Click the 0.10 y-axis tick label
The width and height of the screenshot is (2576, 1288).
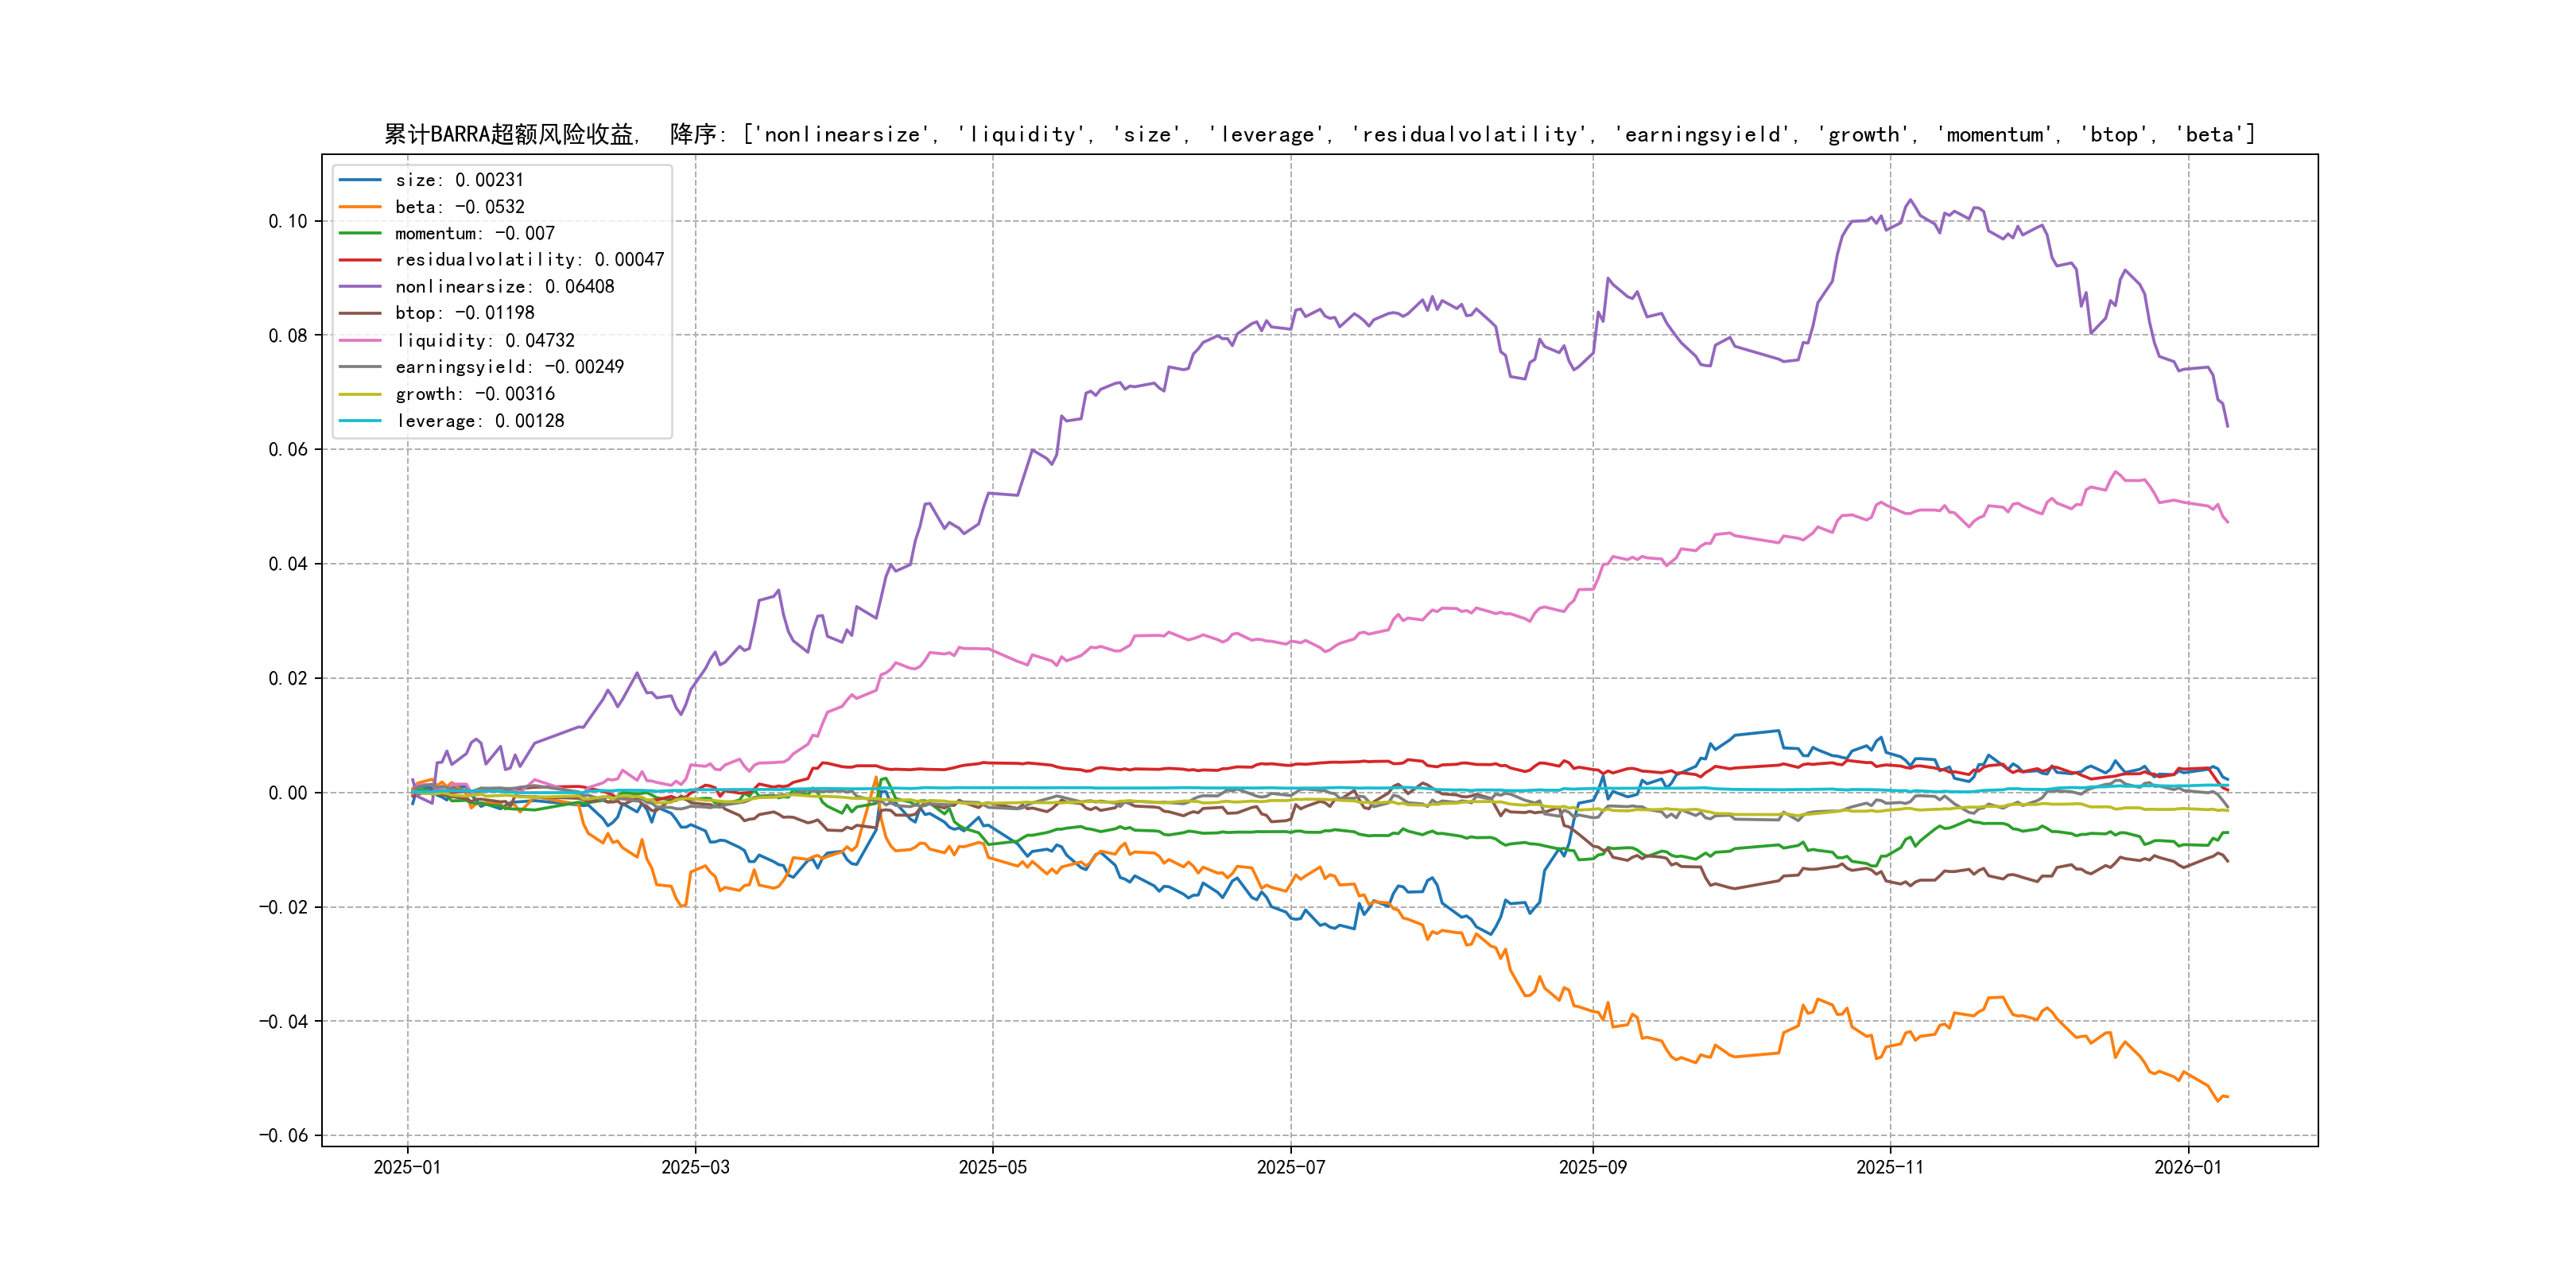coord(288,221)
